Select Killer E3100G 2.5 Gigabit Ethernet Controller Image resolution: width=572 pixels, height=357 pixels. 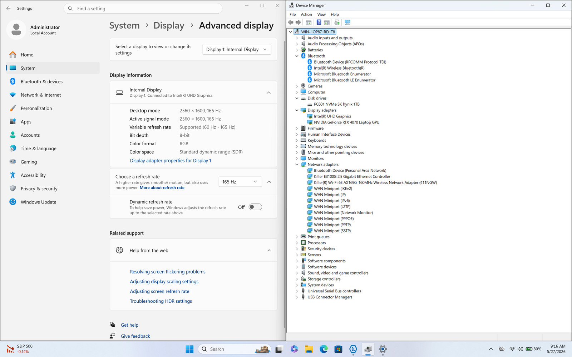[x=352, y=176]
